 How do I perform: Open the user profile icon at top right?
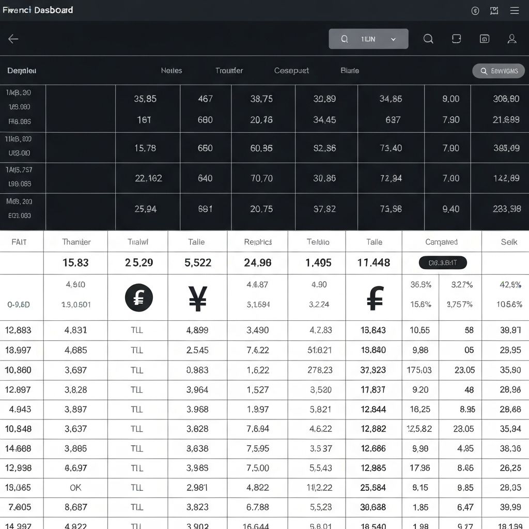[x=511, y=38]
